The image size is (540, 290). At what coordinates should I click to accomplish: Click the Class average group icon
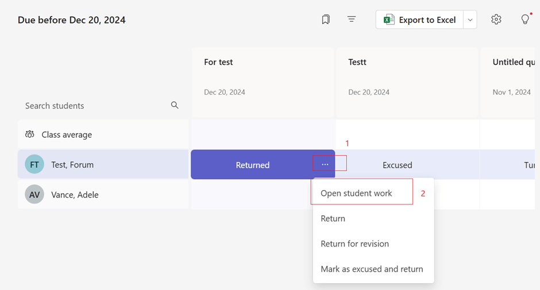(x=30, y=134)
